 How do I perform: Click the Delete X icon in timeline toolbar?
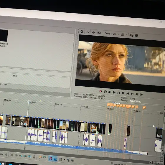coord(12,155)
